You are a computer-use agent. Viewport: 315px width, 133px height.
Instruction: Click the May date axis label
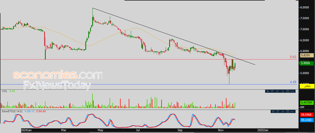100,130
